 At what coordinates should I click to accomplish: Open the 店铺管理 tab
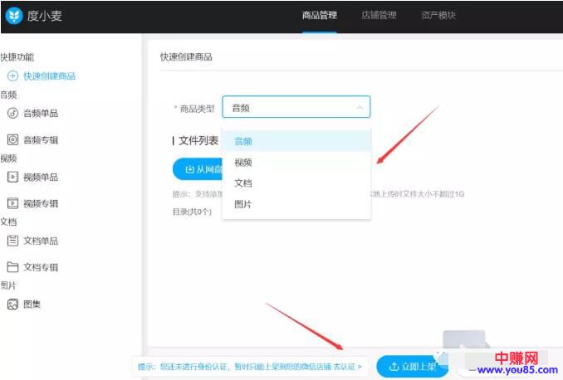pos(379,16)
